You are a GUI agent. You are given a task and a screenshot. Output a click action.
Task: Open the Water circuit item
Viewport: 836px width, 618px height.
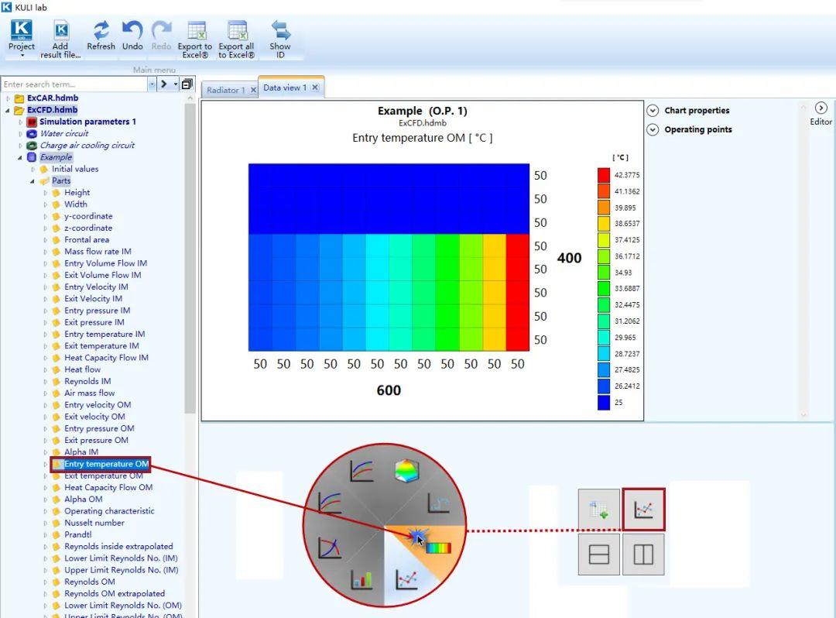click(x=64, y=133)
